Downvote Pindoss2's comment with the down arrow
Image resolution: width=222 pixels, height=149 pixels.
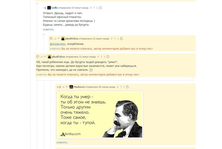point(67,87)
